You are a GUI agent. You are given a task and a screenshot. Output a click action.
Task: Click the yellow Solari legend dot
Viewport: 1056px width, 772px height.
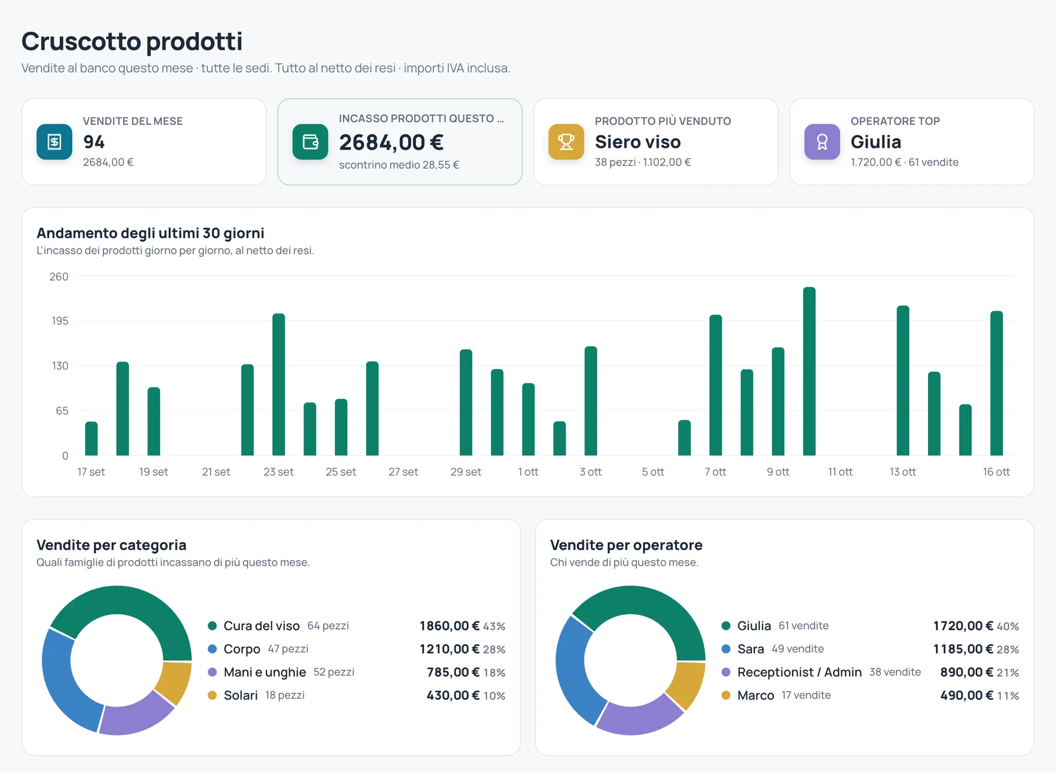tap(212, 695)
